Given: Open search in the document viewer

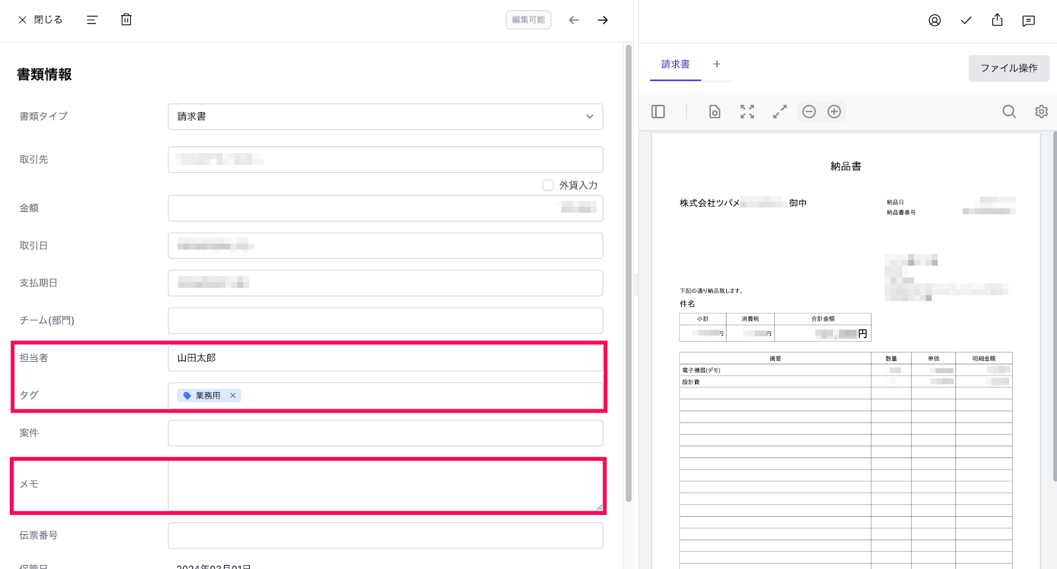Looking at the screenshot, I should point(1009,112).
